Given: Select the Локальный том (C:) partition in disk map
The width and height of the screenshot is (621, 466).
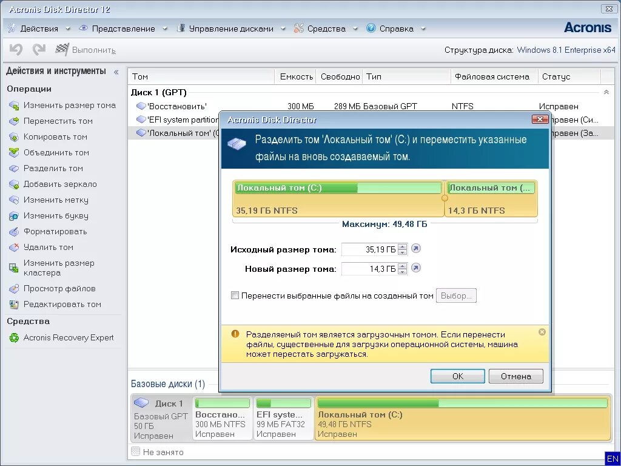Looking at the screenshot, I should point(462,418).
